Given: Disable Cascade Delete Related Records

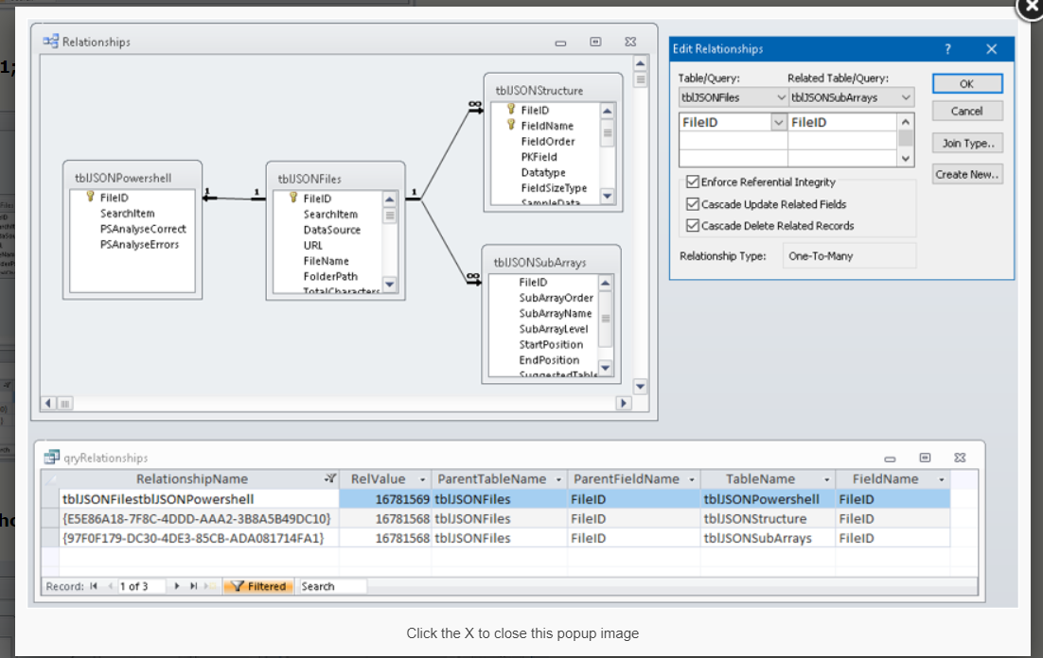Looking at the screenshot, I should (693, 226).
